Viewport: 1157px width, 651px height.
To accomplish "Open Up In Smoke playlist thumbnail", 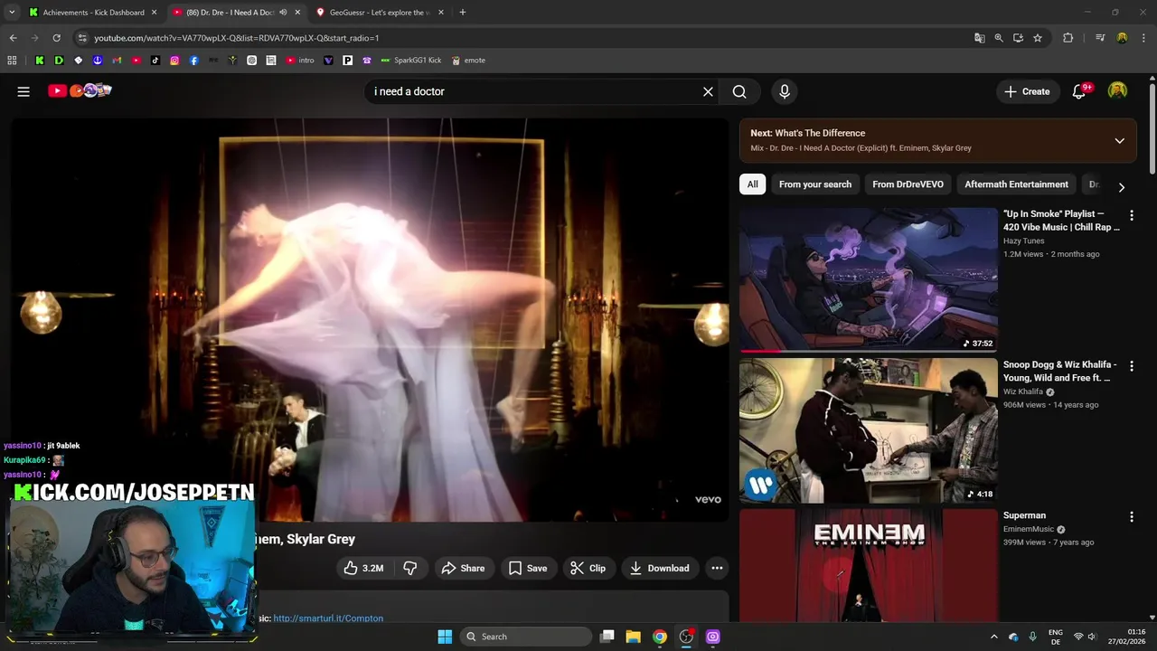I will click(869, 280).
